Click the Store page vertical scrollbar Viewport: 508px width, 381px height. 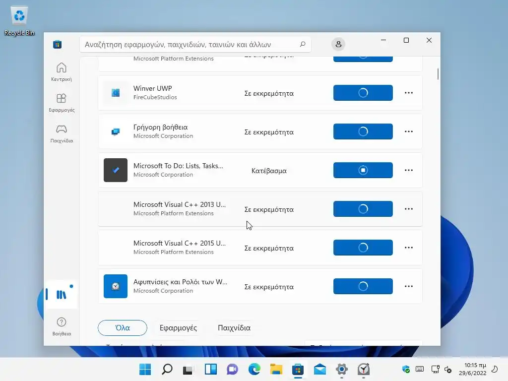(438, 74)
